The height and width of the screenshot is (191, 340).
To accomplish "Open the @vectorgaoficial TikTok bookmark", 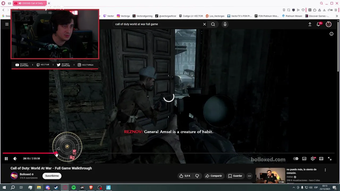I will (x=166, y=16).
